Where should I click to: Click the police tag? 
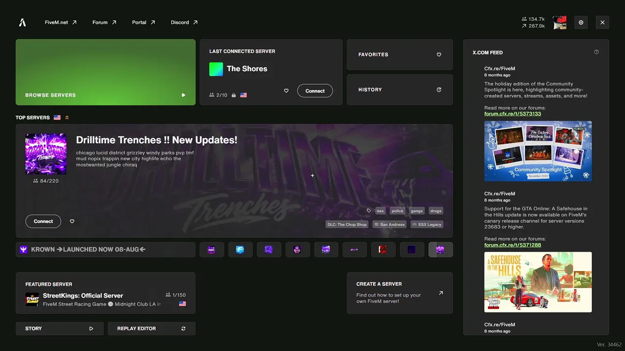[397, 211]
